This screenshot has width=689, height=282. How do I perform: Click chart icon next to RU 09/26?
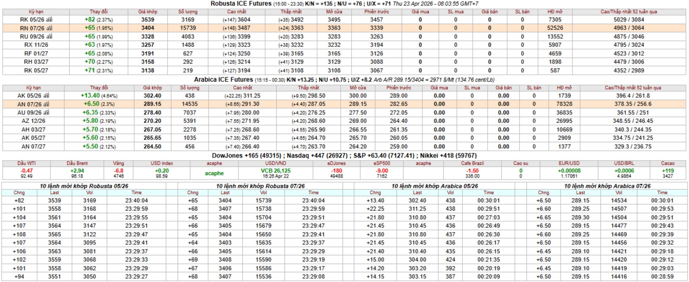tap(49, 36)
